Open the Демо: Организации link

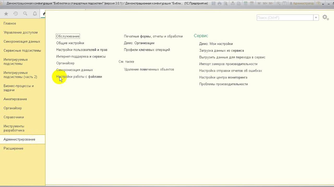pyautogui.click(x=139, y=43)
